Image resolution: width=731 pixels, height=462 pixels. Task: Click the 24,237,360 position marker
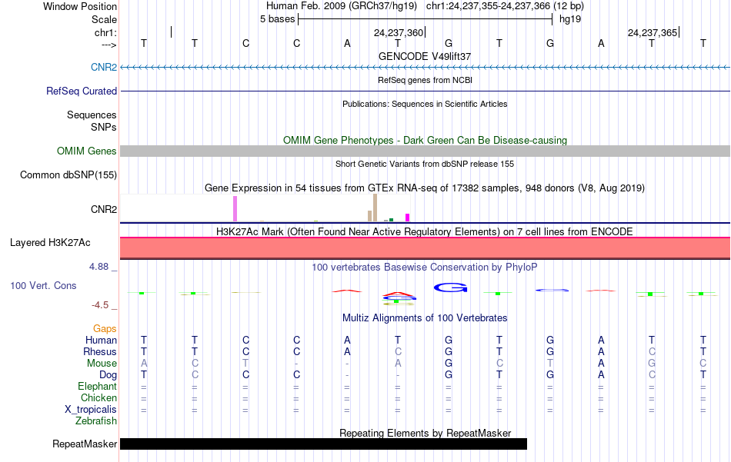[399, 32]
